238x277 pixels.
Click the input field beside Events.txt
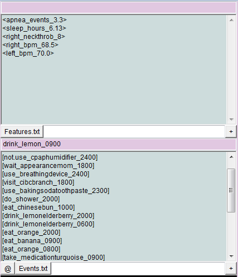click(138, 269)
